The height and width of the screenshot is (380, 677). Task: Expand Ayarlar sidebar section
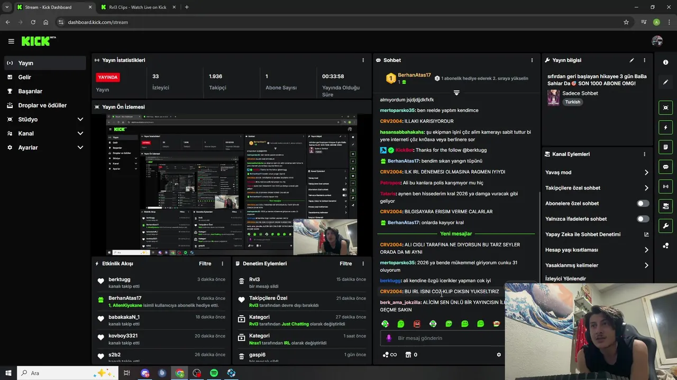[x=80, y=148]
